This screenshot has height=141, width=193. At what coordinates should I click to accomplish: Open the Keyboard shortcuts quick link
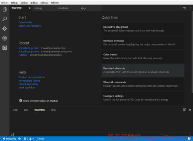[143, 70]
